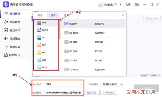
Task: Click the 删除所有 delete all button
Action: (152, 18)
